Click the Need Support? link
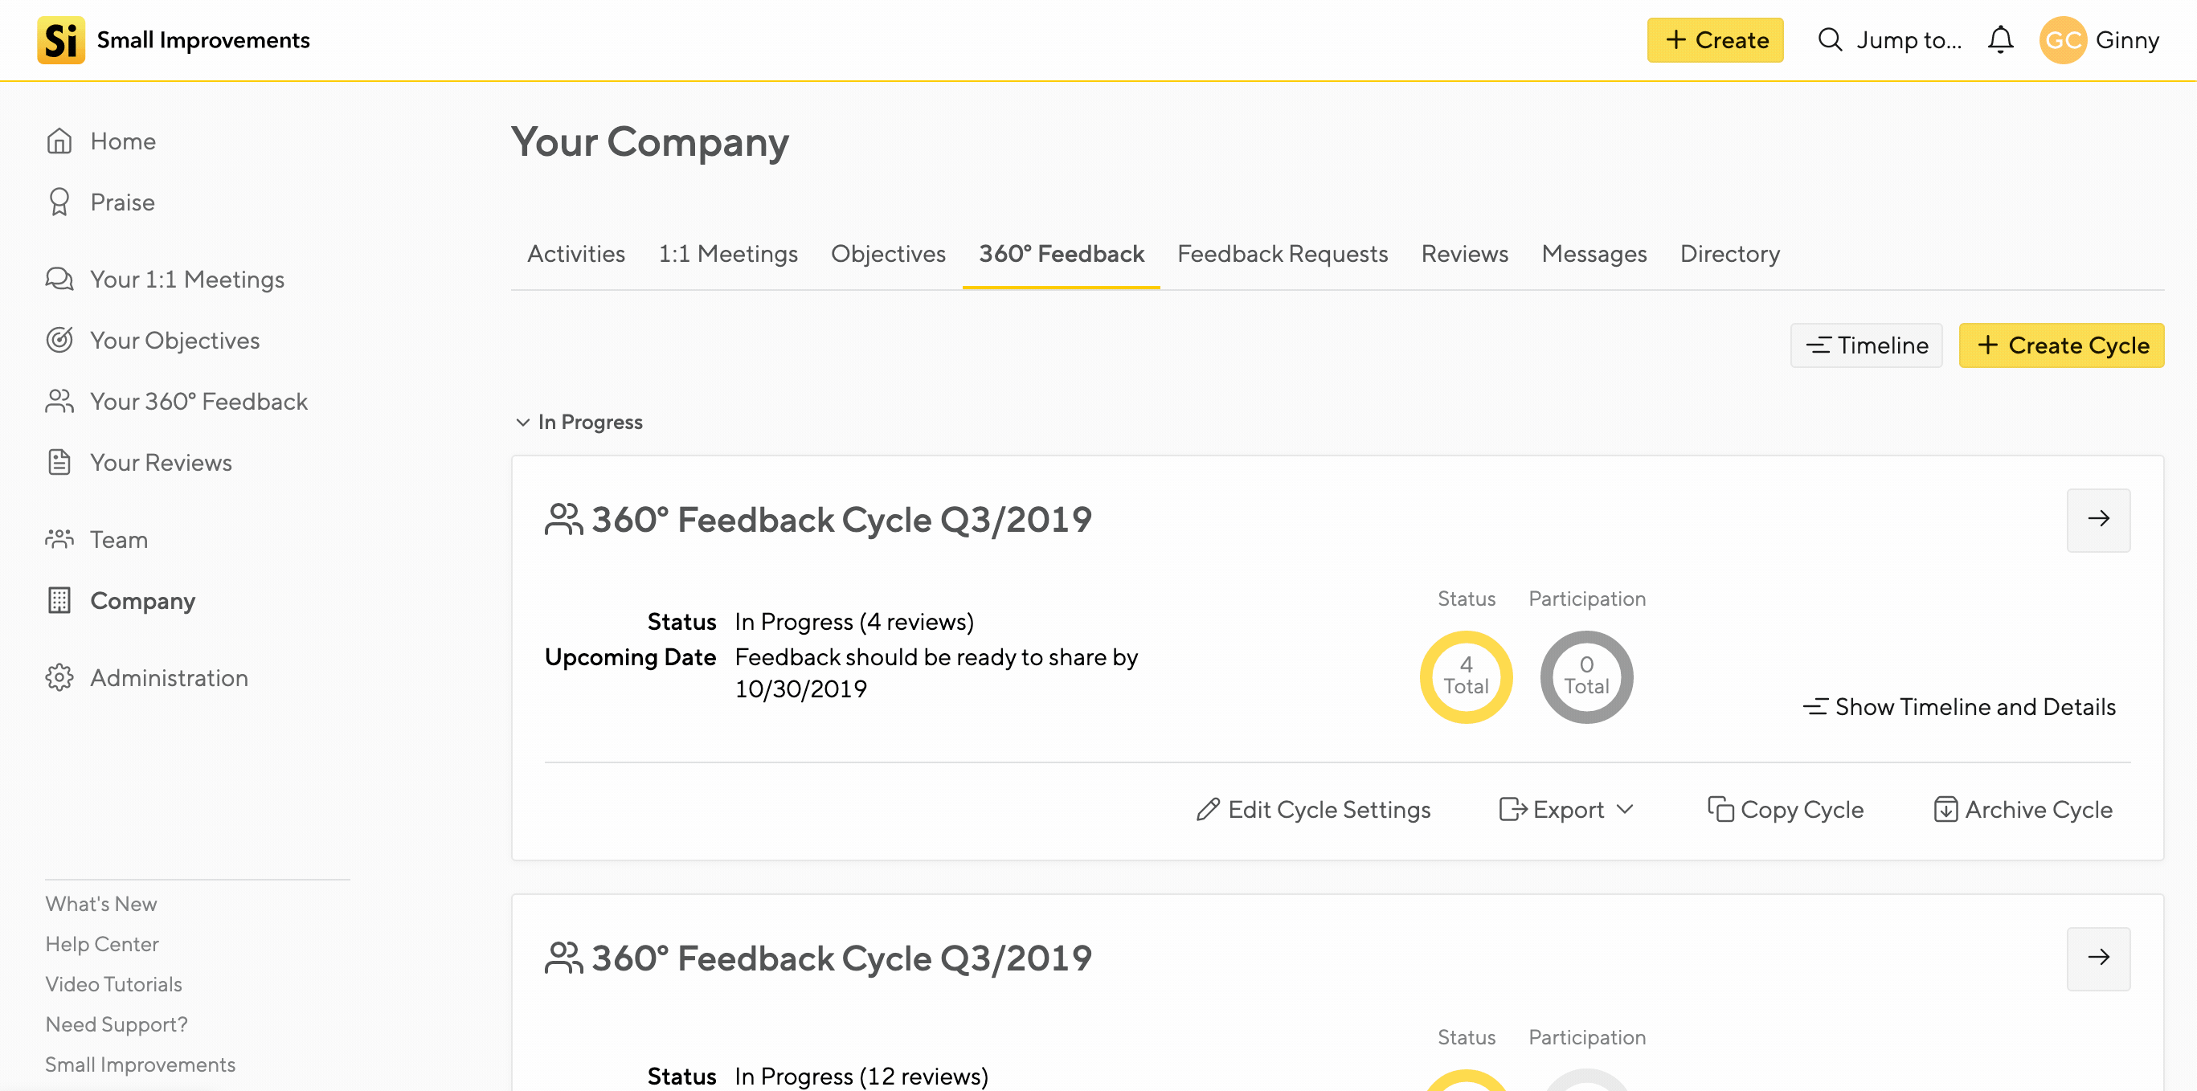This screenshot has width=2197, height=1091. tap(116, 1024)
